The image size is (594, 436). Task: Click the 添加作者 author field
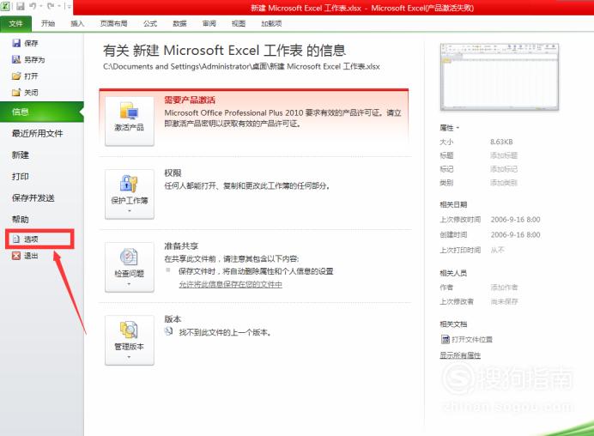504,288
